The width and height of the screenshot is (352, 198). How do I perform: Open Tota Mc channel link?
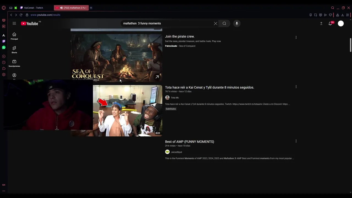pos(175,98)
